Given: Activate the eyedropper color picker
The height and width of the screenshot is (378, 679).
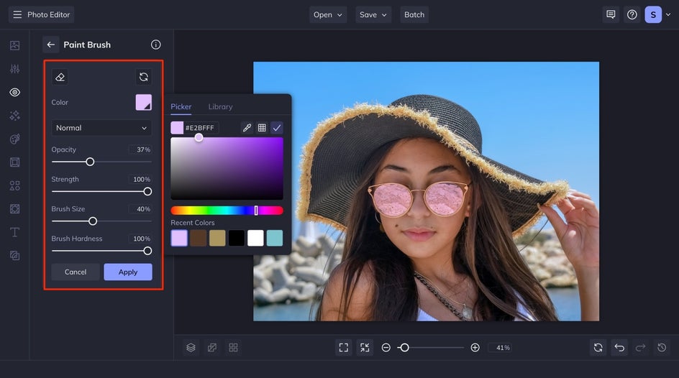Looking at the screenshot, I should (247, 128).
